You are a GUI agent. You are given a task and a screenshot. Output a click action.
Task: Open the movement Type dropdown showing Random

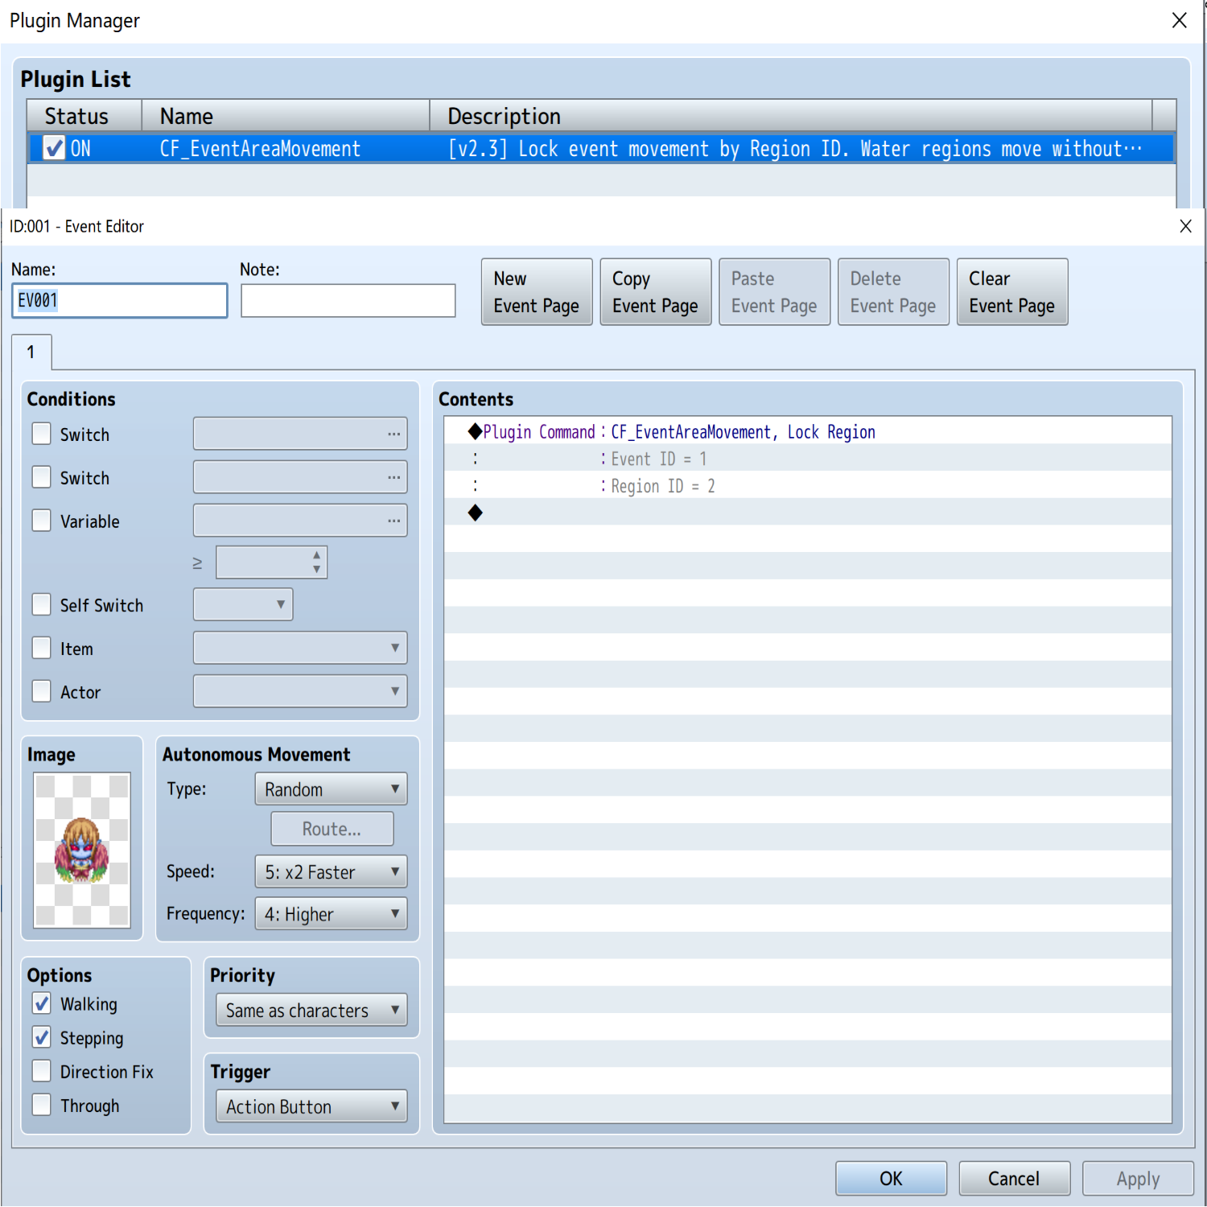tap(331, 789)
